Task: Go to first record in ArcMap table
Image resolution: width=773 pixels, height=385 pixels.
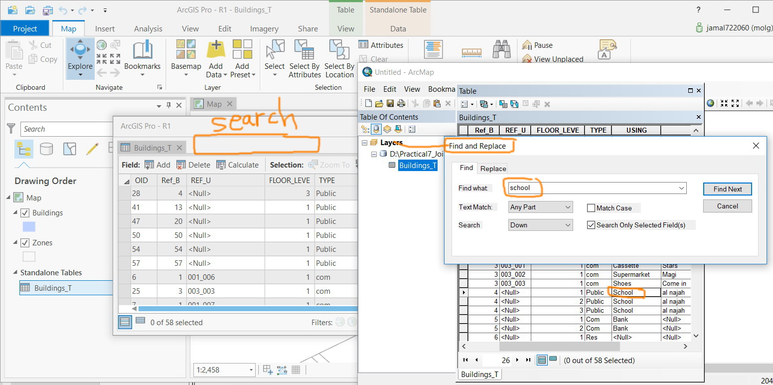Action: (x=465, y=360)
